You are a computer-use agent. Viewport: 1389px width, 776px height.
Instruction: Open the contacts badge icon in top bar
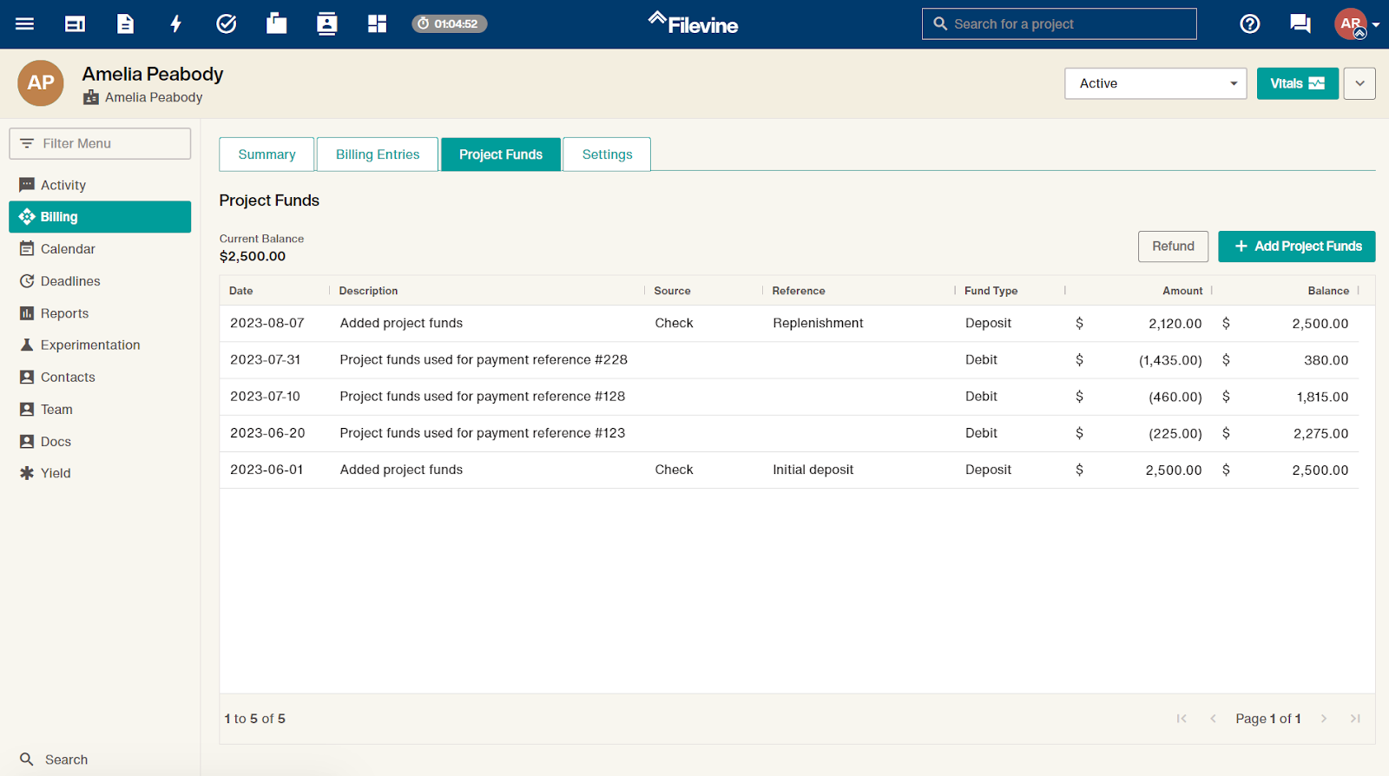[x=326, y=23]
